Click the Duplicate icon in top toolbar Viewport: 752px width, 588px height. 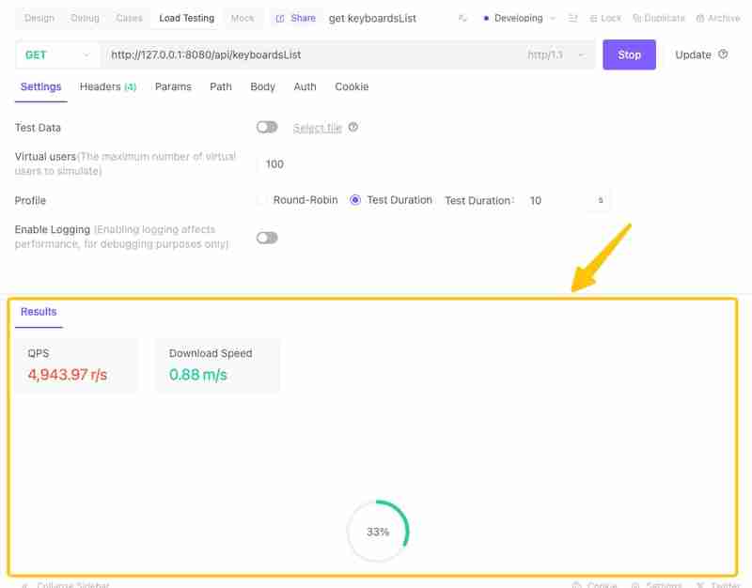click(x=637, y=18)
